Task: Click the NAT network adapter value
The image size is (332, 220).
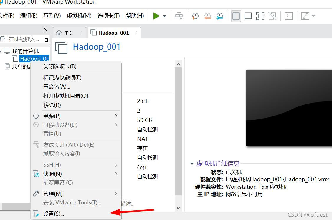Action: click(x=143, y=139)
